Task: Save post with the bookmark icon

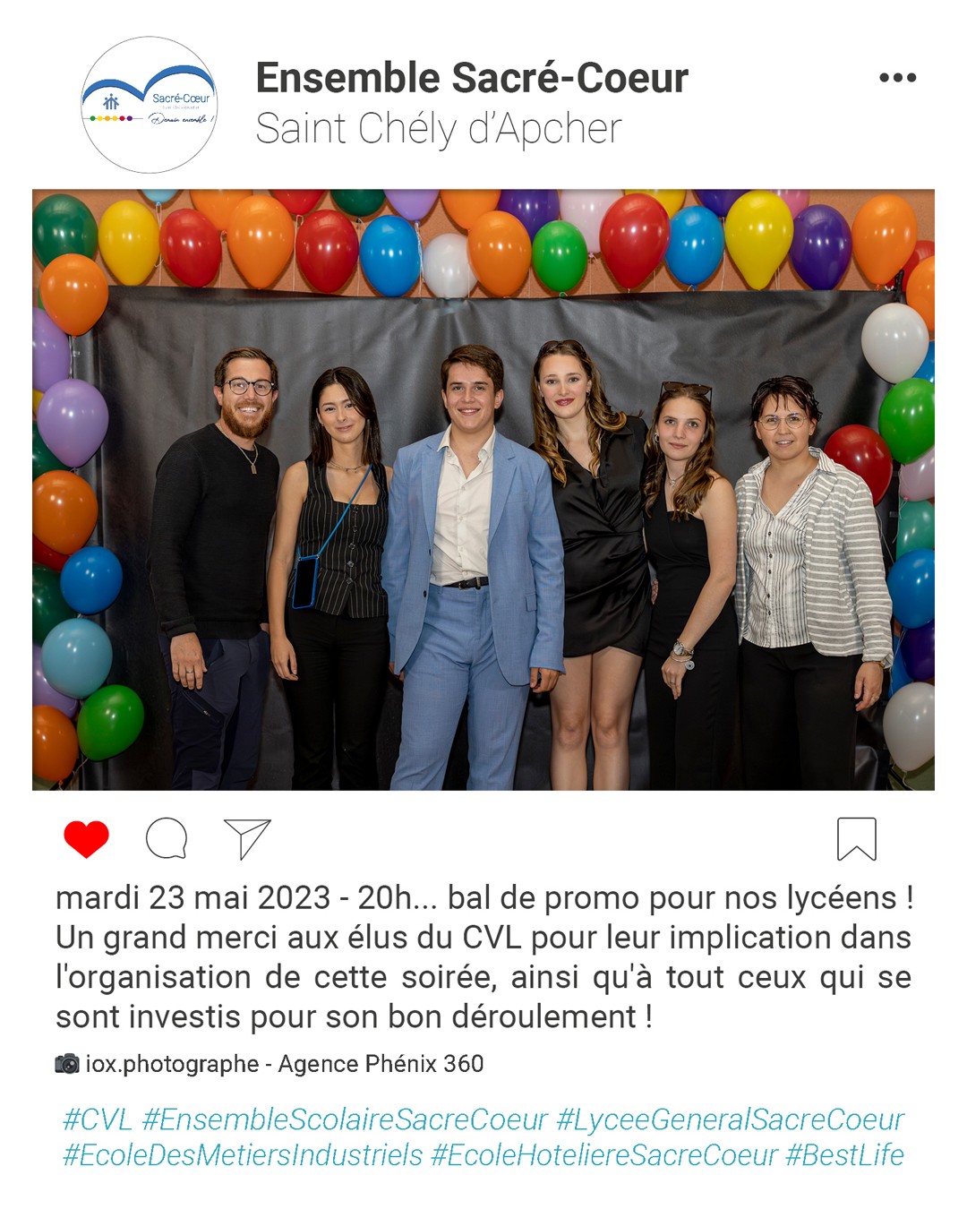Action: tap(857, 839)
